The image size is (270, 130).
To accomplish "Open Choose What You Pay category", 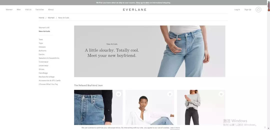I will (x=48, y=84).
